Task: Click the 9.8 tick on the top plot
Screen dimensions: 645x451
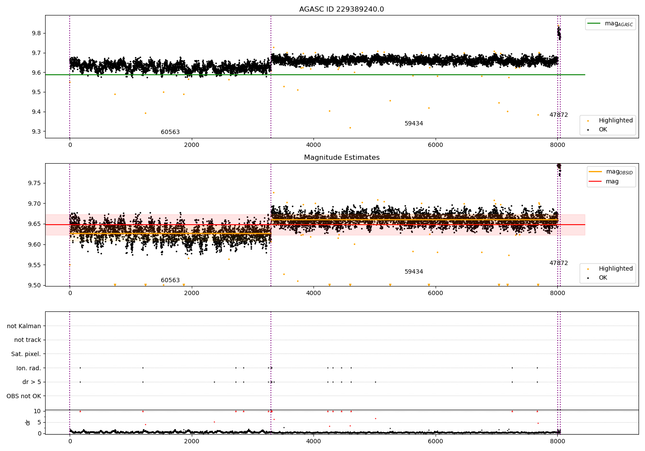Action: [x=36, y=34]
